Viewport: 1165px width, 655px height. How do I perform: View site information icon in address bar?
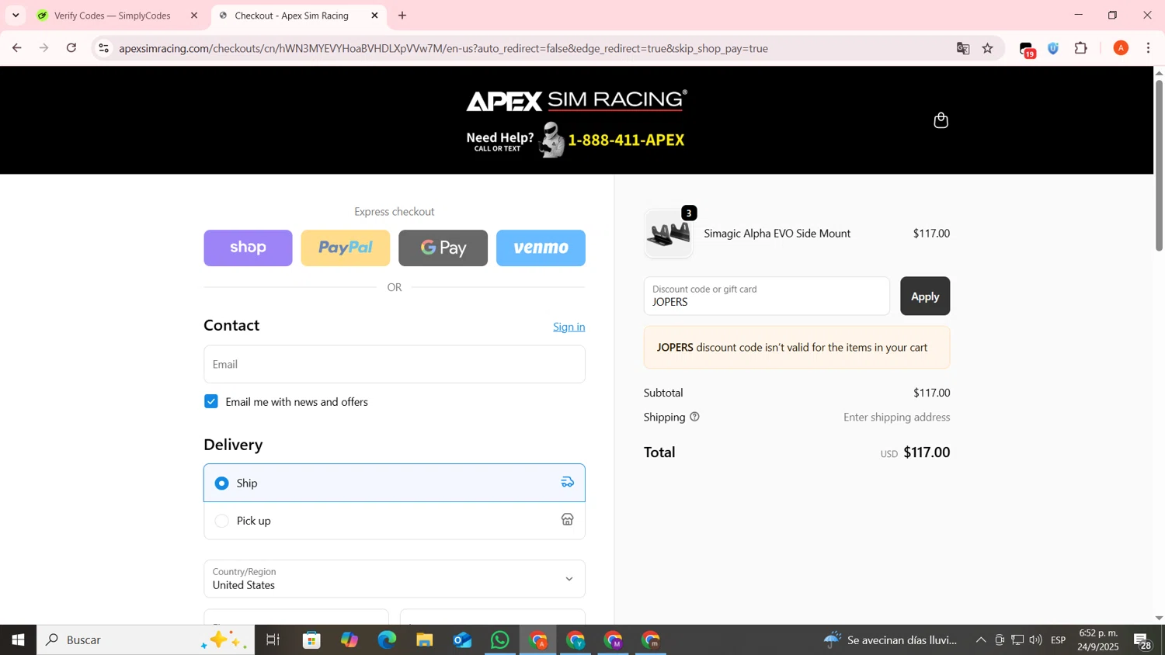[103, 48]
